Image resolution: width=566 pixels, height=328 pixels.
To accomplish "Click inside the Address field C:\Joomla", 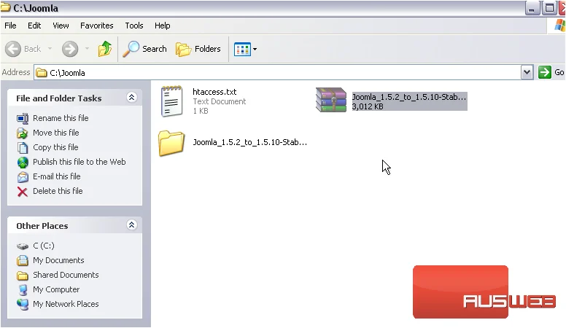I will click(x=277, y=73).
